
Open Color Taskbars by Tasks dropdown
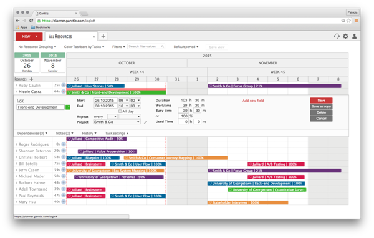[84, 47]
